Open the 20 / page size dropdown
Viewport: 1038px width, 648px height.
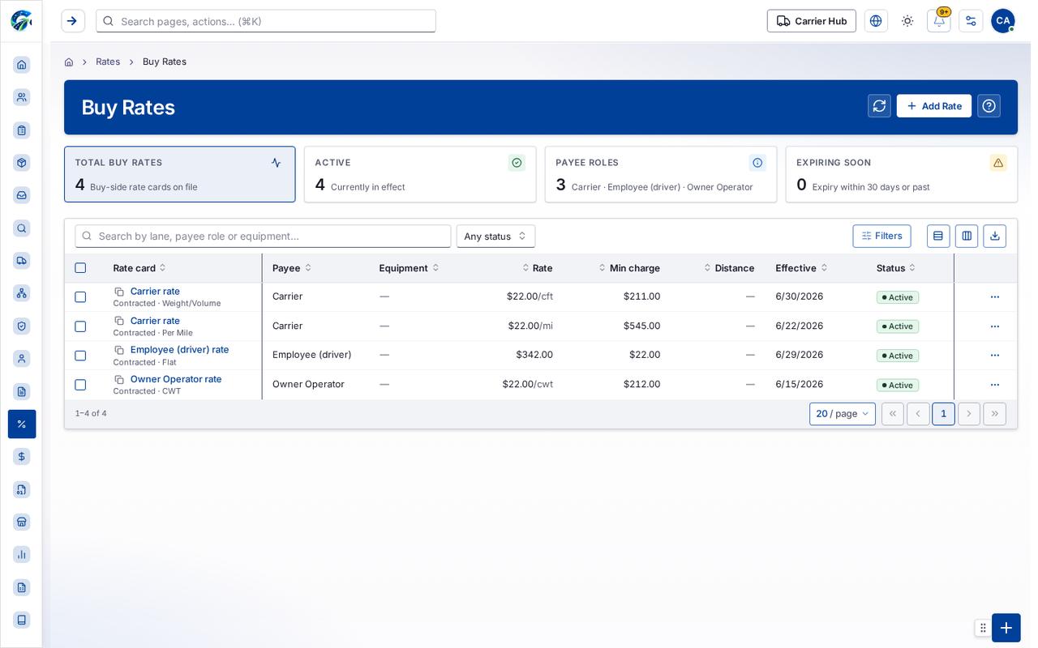842,414
